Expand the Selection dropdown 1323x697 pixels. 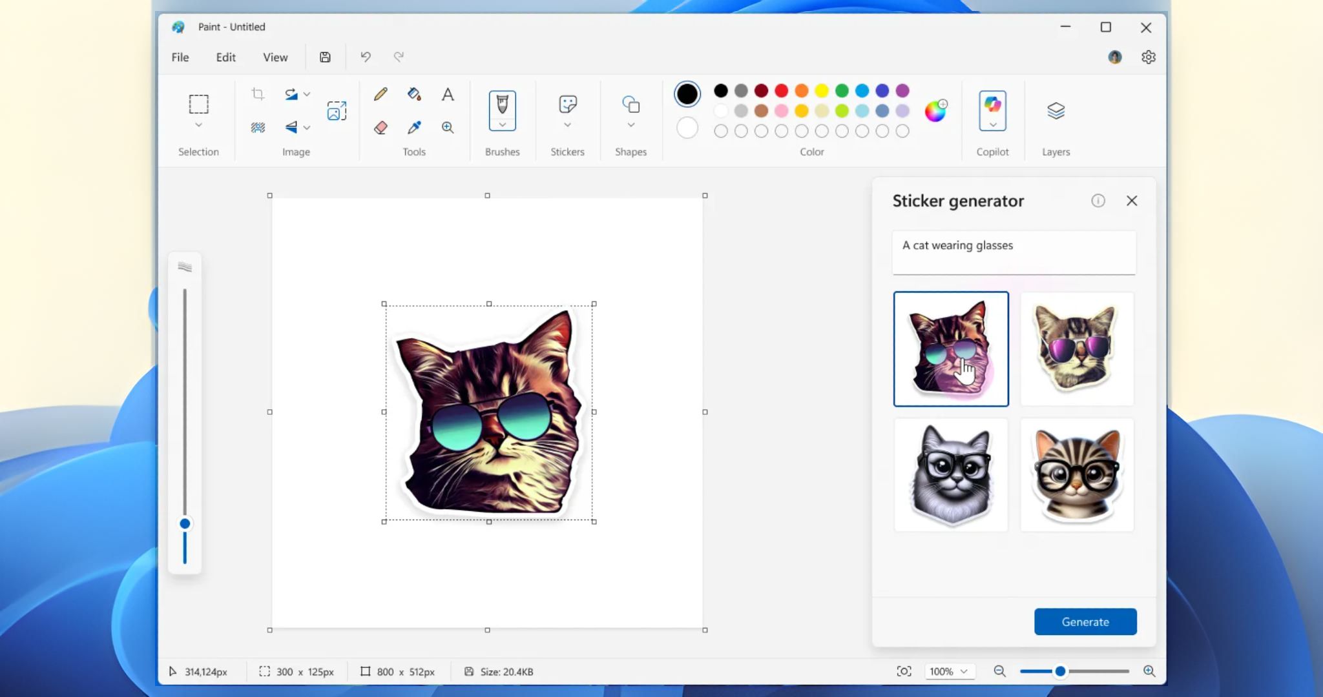(x=198, y=125)
